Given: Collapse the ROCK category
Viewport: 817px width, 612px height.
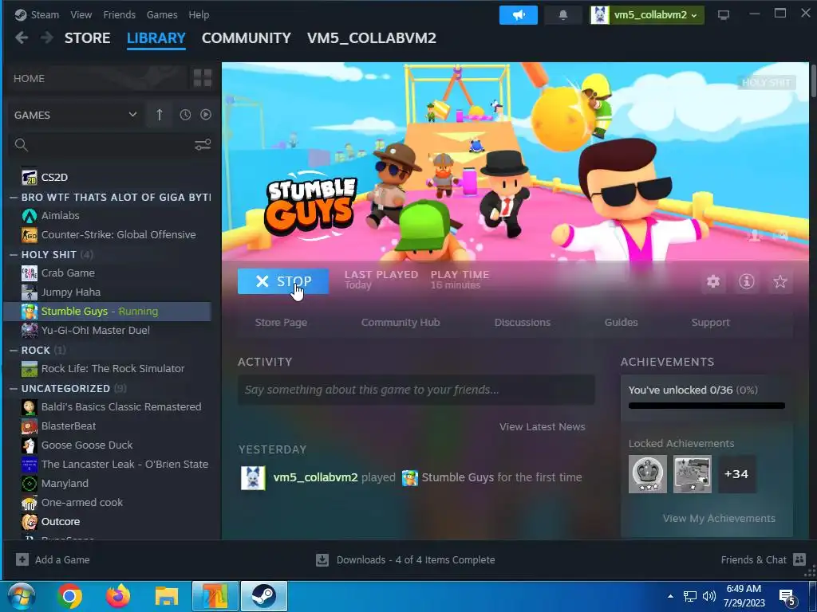Looking at the screenshot, I should pos(14,351).
